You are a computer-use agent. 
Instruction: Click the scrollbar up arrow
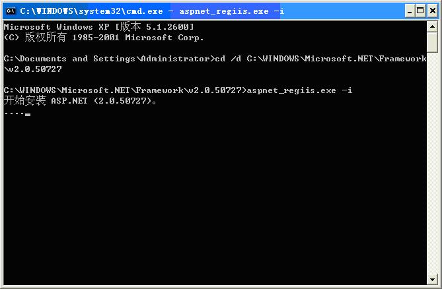432,27
